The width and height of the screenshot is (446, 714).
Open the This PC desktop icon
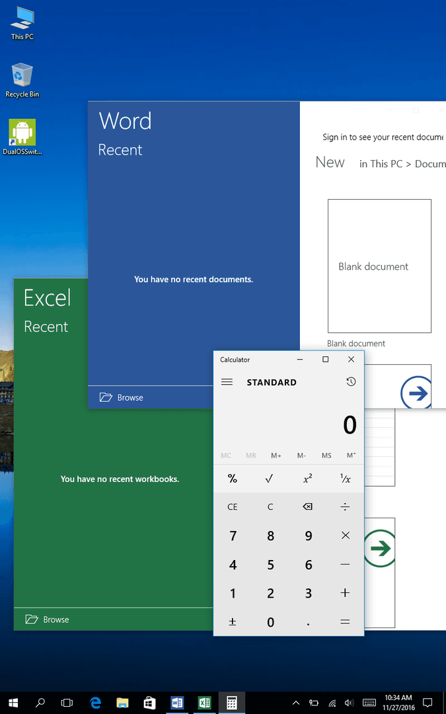pyautogui.click(x=22, y=24)
